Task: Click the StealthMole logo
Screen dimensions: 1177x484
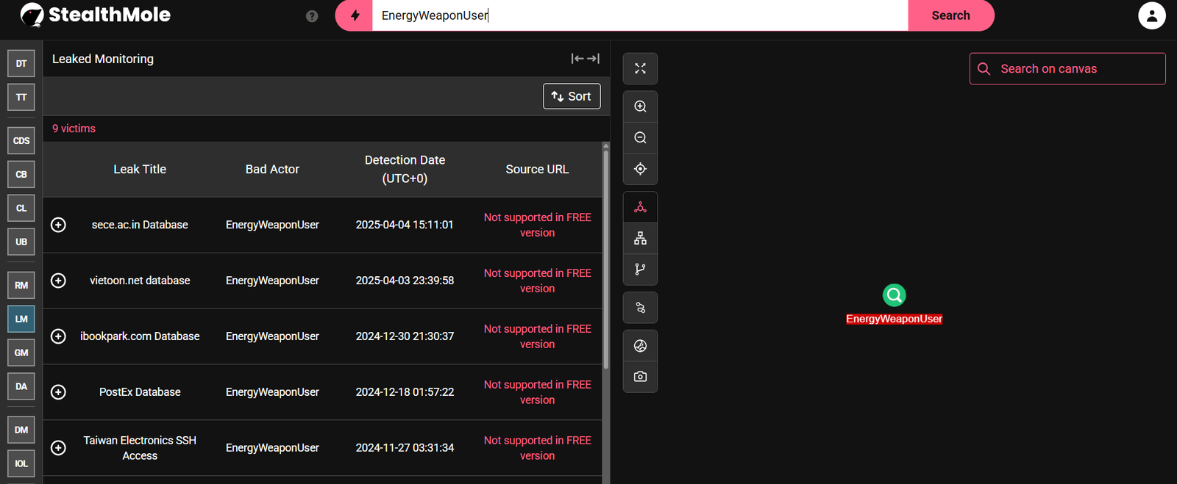Action: [x=96, y=15]
